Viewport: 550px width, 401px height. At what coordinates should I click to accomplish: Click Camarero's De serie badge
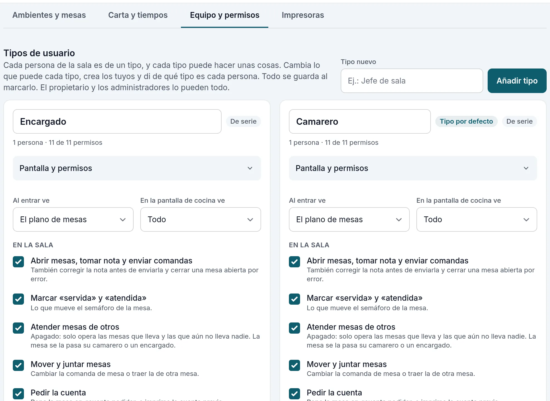[x=519, y=121]
